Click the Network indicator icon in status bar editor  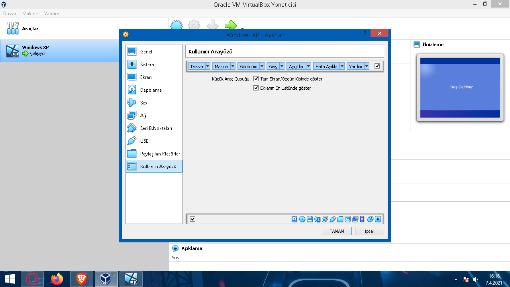325,219
